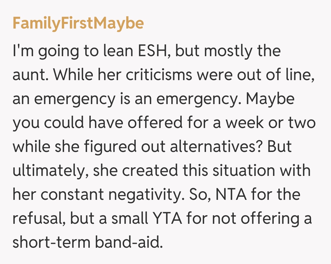Click the word "refusal"
This screenshot has height=264, width=331.
click(x=37, y=219)
